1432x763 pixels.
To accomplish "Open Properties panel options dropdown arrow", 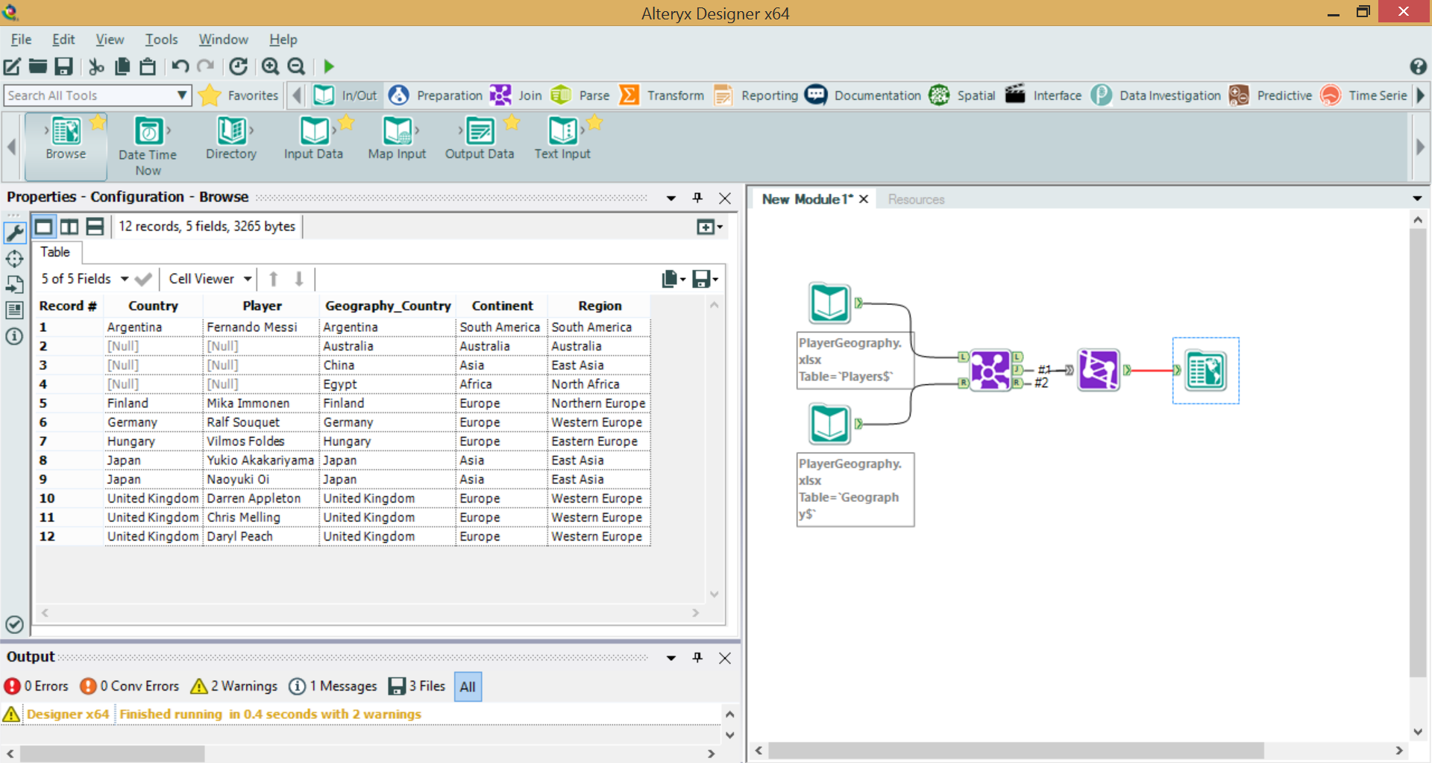I will [x=671, y=198].
